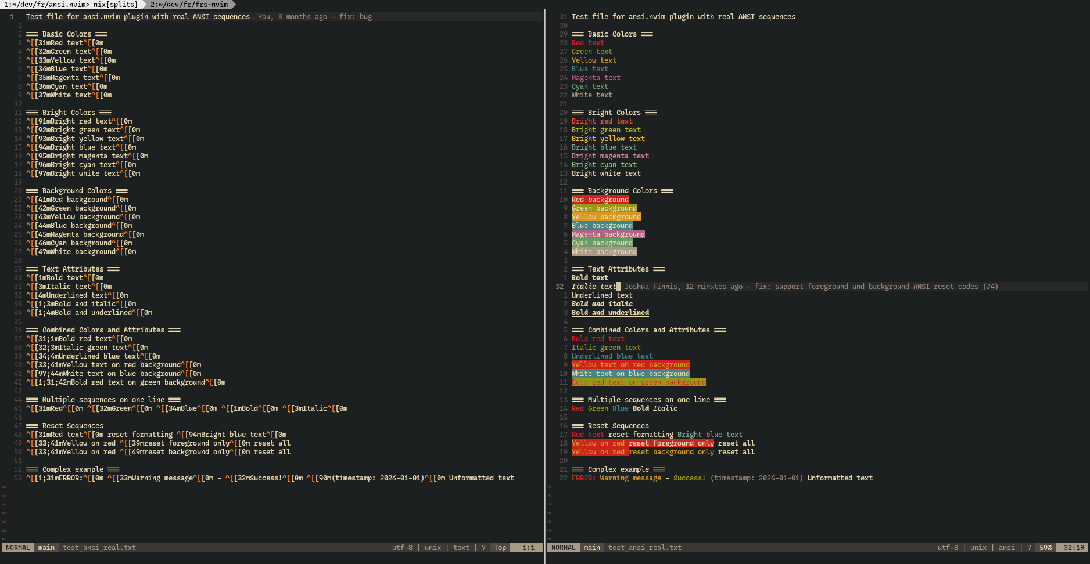Click the highlighted 'Red background' text
The image size is (1090, 564).
pos(600,200)
